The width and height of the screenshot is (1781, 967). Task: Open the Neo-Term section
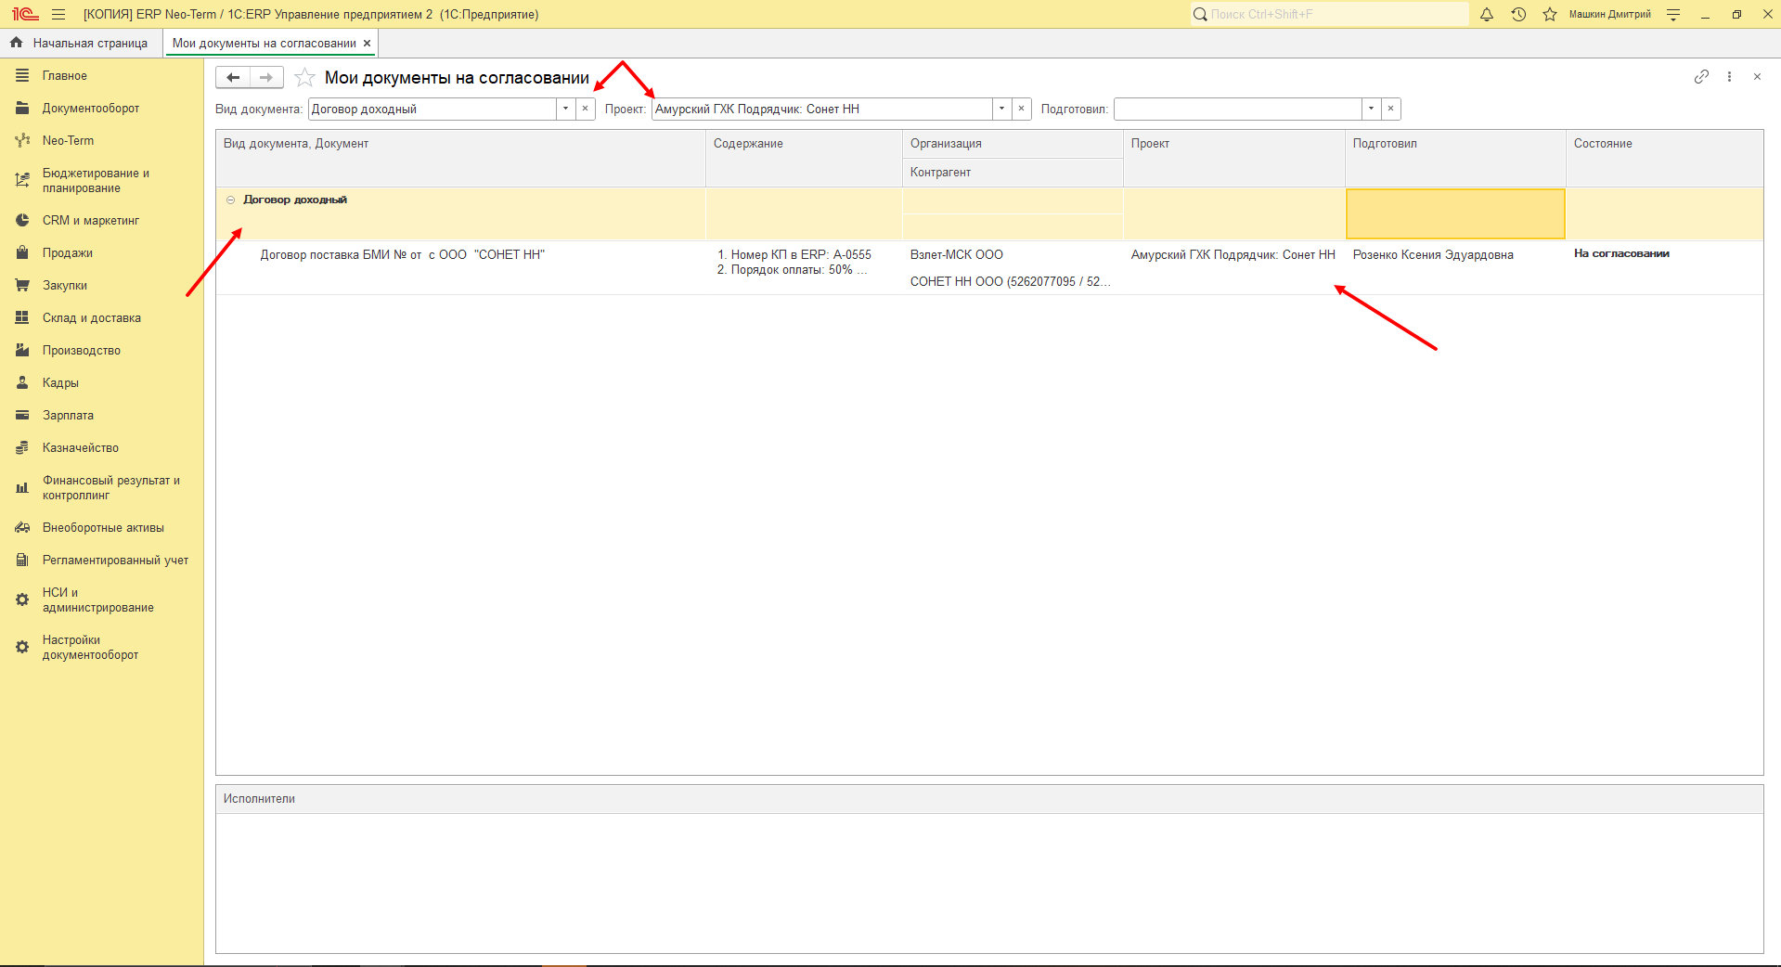pyautogui.click(x=102, y=141)
